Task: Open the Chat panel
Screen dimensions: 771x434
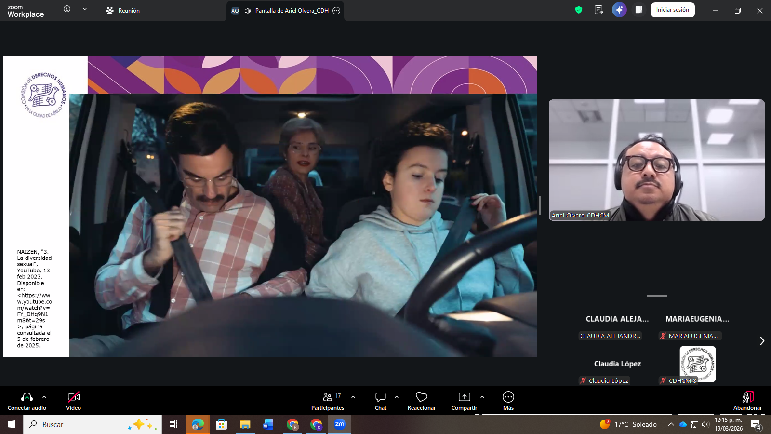Action: coord(380,401)
